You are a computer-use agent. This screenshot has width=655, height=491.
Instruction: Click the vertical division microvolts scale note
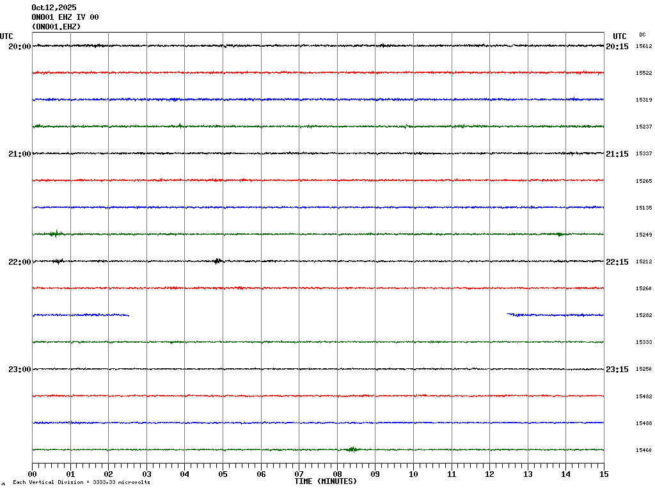(x=81, y=483)
